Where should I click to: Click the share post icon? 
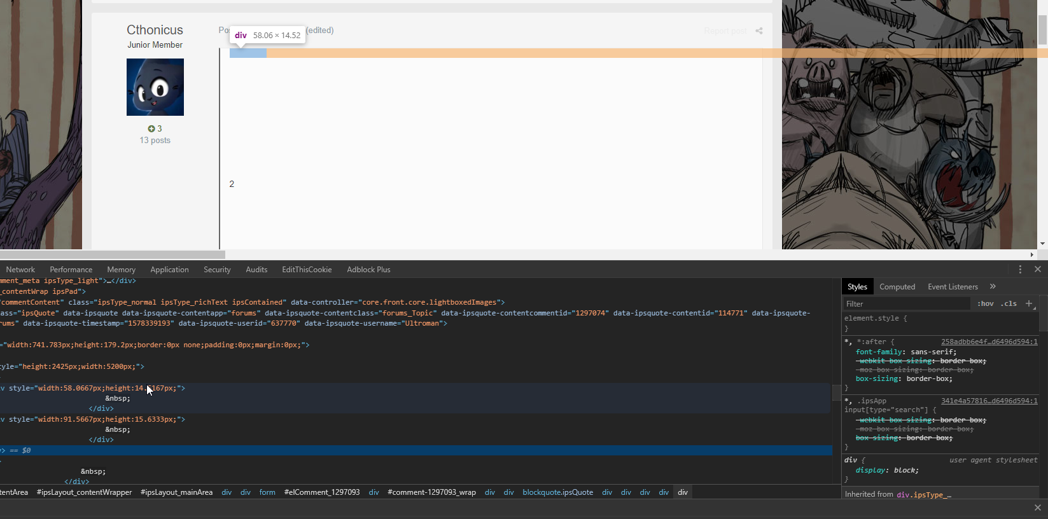(758, 31)
